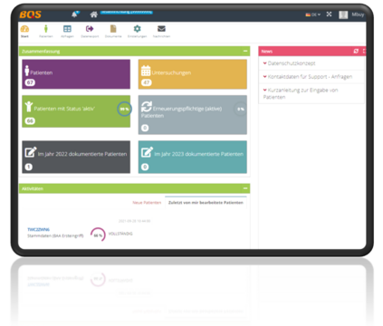The image size is (383, 326).
Task: Click the 99 % progress circle
Action: 124,109
